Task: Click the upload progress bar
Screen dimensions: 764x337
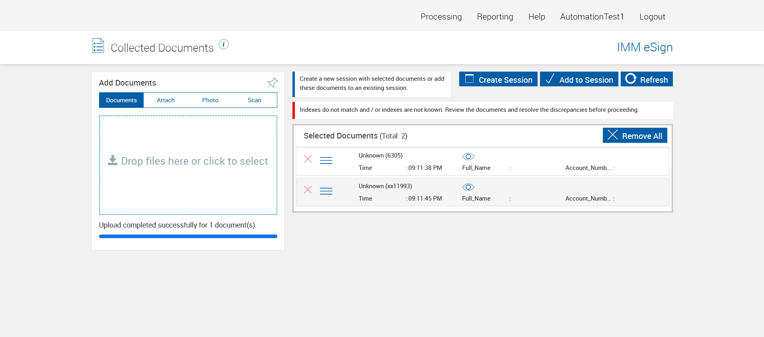Action: click(188, 236)
